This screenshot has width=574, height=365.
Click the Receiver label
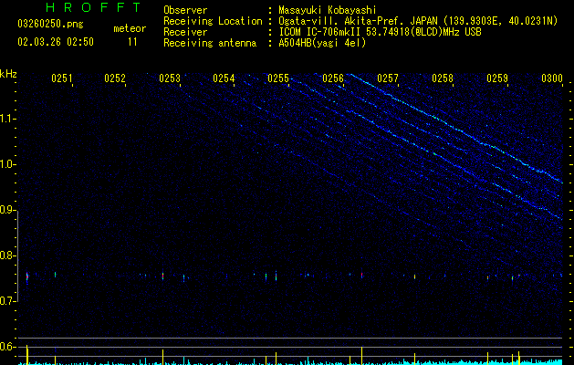click(x=185, y=32)
